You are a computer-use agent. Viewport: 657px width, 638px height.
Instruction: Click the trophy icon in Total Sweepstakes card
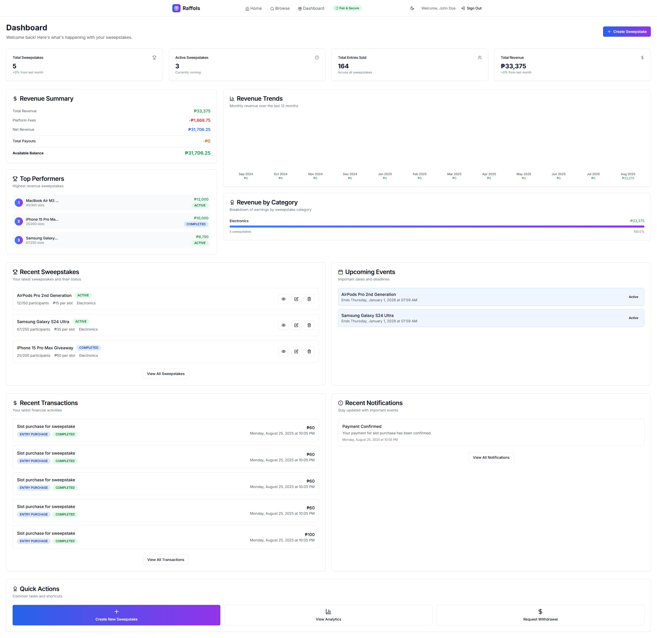(x=154, y=58)
